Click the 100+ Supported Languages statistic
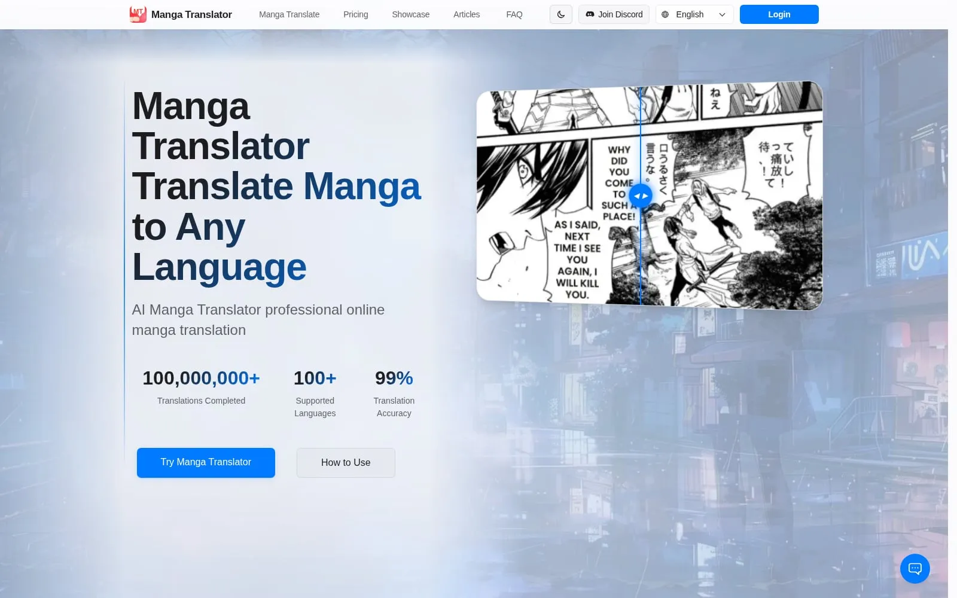The height and width of the screenshot is (598, 957). tap(315, 393)
